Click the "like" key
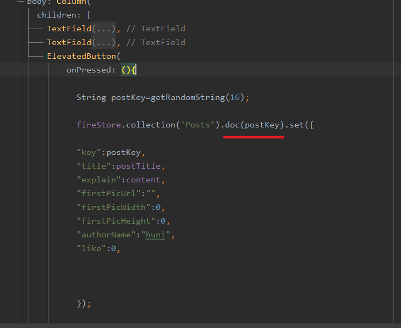 pos(91,248)
